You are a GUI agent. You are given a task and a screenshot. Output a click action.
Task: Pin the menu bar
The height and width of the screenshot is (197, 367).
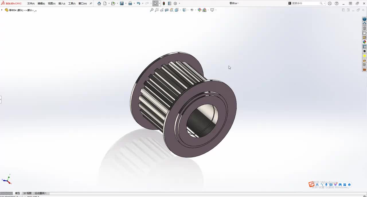(91, 3)
